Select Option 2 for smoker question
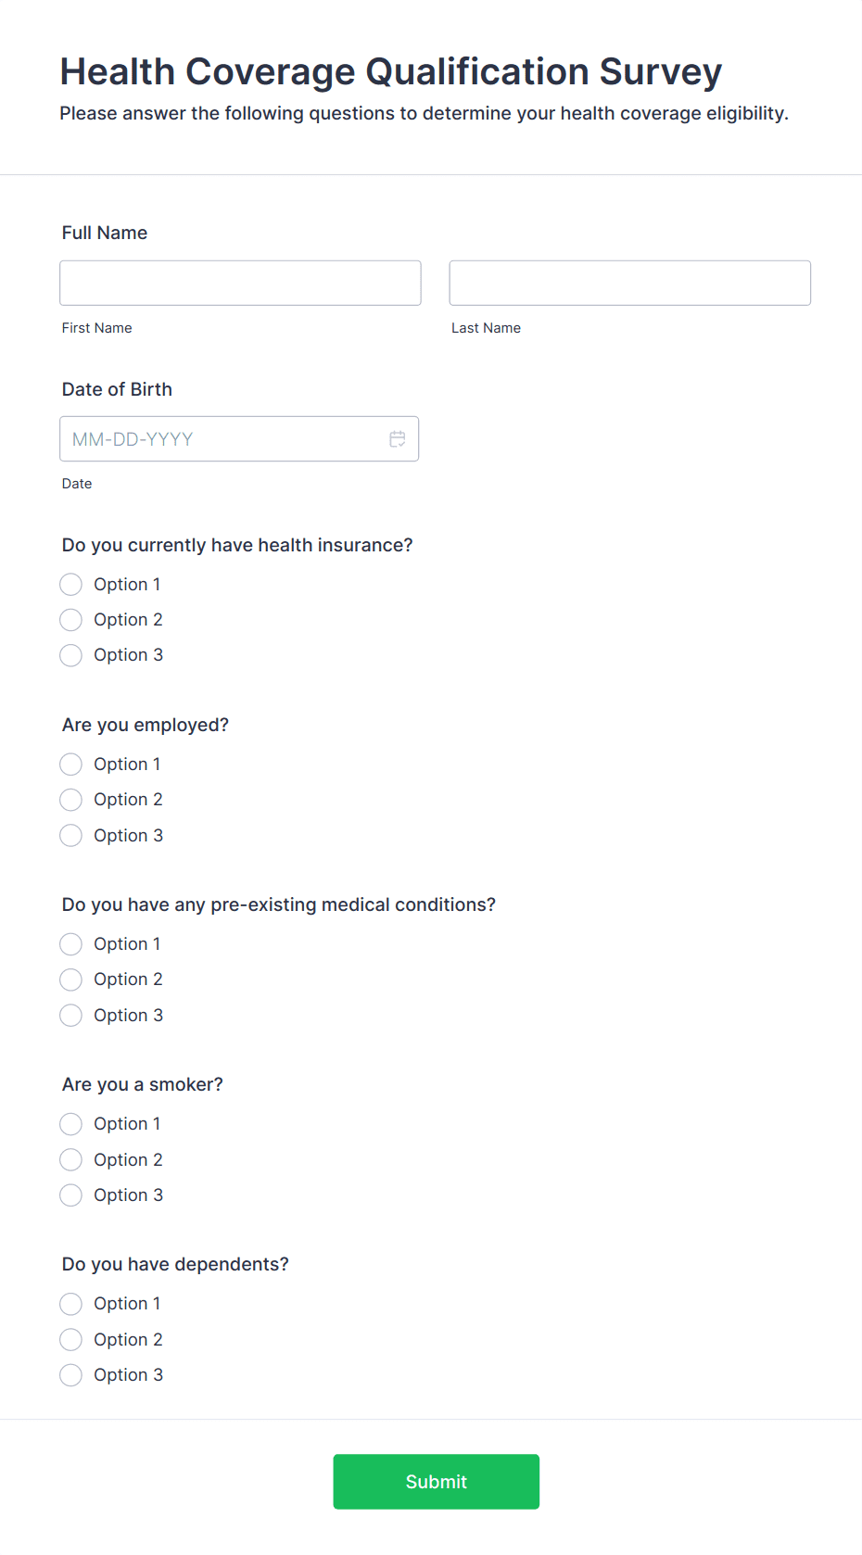This screenshot has height=1555, width=862. pos(71,1160)
